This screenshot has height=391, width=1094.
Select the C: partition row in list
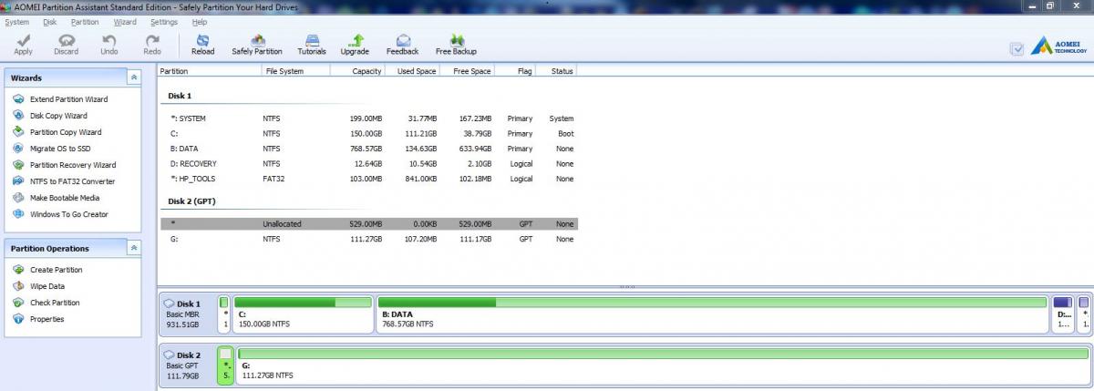(368, 133)
